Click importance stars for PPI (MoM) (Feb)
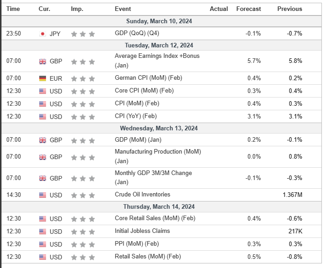Viewport: 326px width, 268px height. [83, 244]
